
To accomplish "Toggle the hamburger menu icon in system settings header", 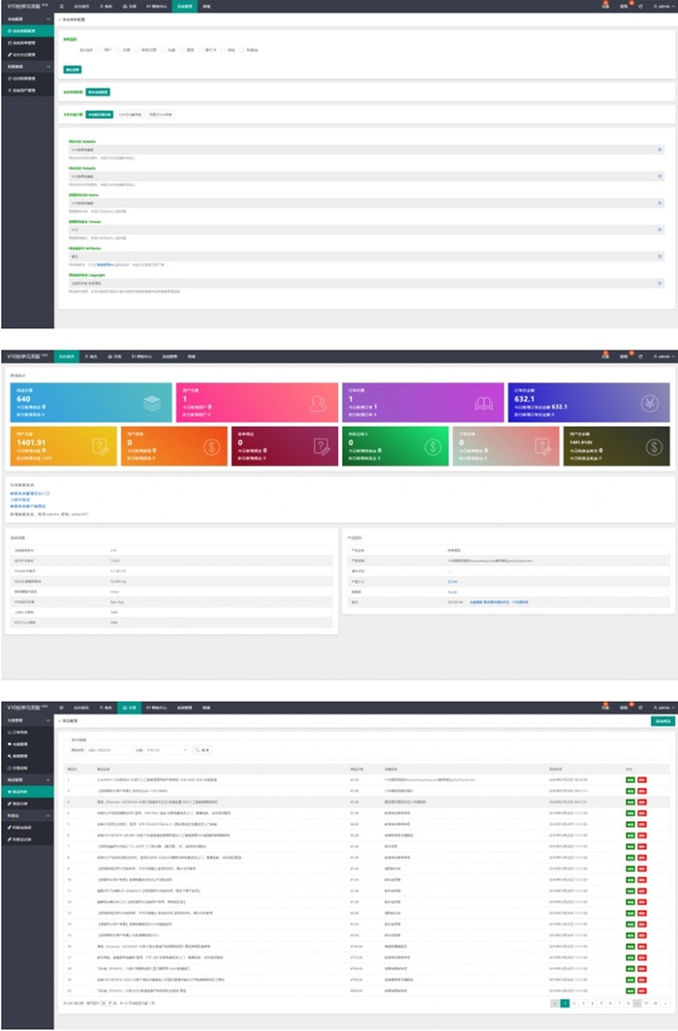I will coord(61,6).
